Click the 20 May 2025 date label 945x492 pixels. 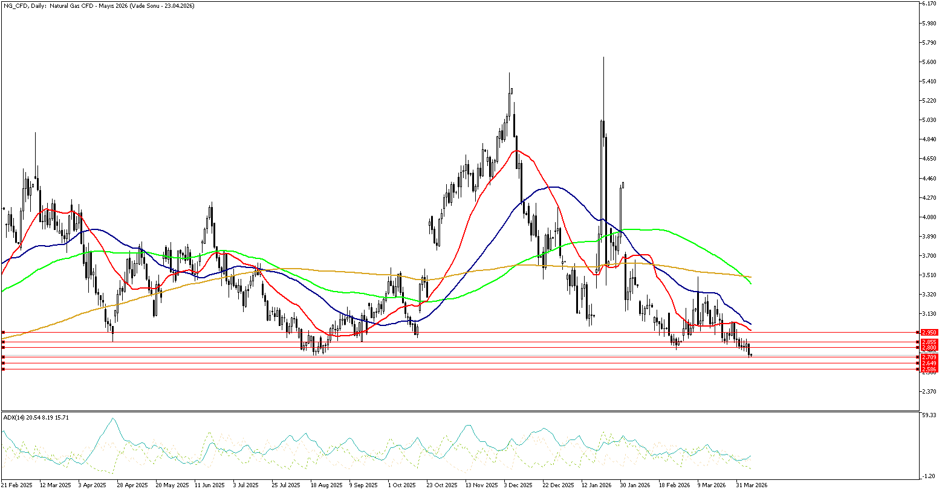pyautogui.click(x=172, y=485)
